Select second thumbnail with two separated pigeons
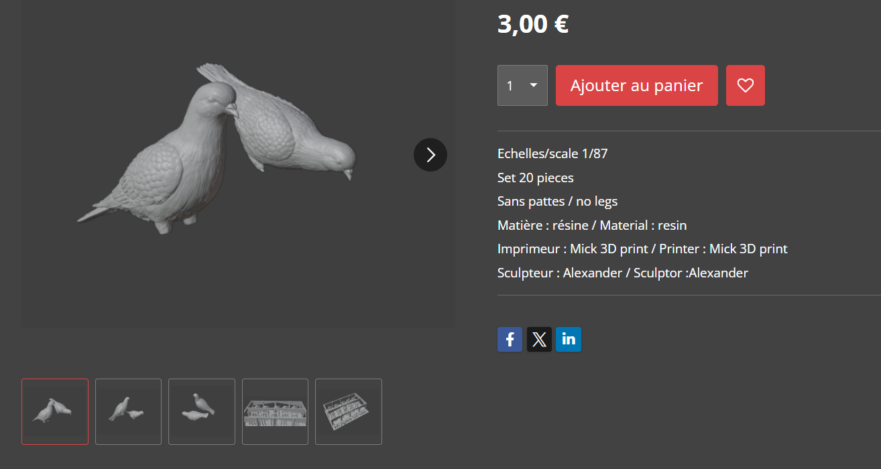The image size is (881, 469). click(128, 411)
